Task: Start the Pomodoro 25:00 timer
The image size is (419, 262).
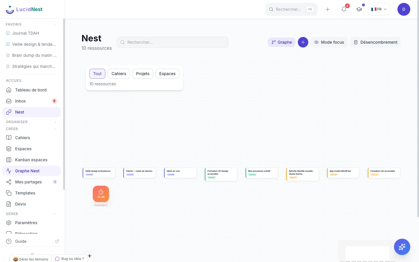Action: pos(101,194)
